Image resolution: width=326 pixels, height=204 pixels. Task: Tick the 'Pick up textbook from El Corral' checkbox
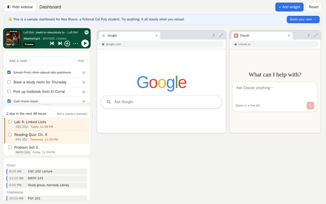point(9,92)
